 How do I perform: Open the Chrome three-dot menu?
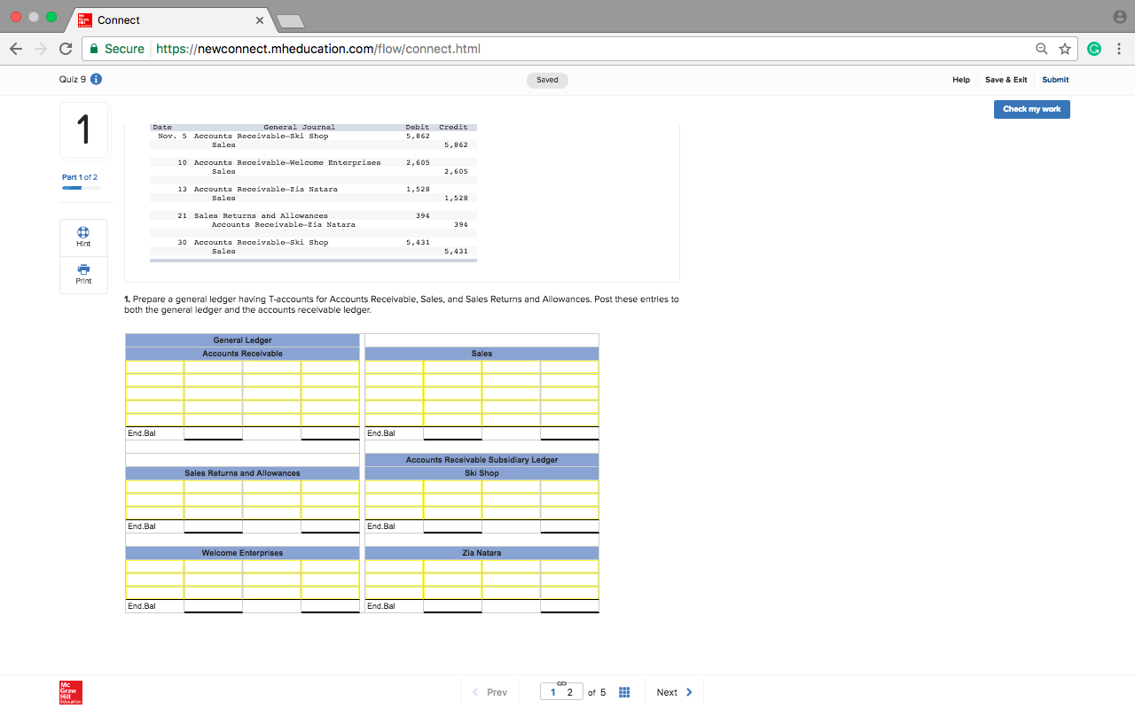[x=1119, y=49]
